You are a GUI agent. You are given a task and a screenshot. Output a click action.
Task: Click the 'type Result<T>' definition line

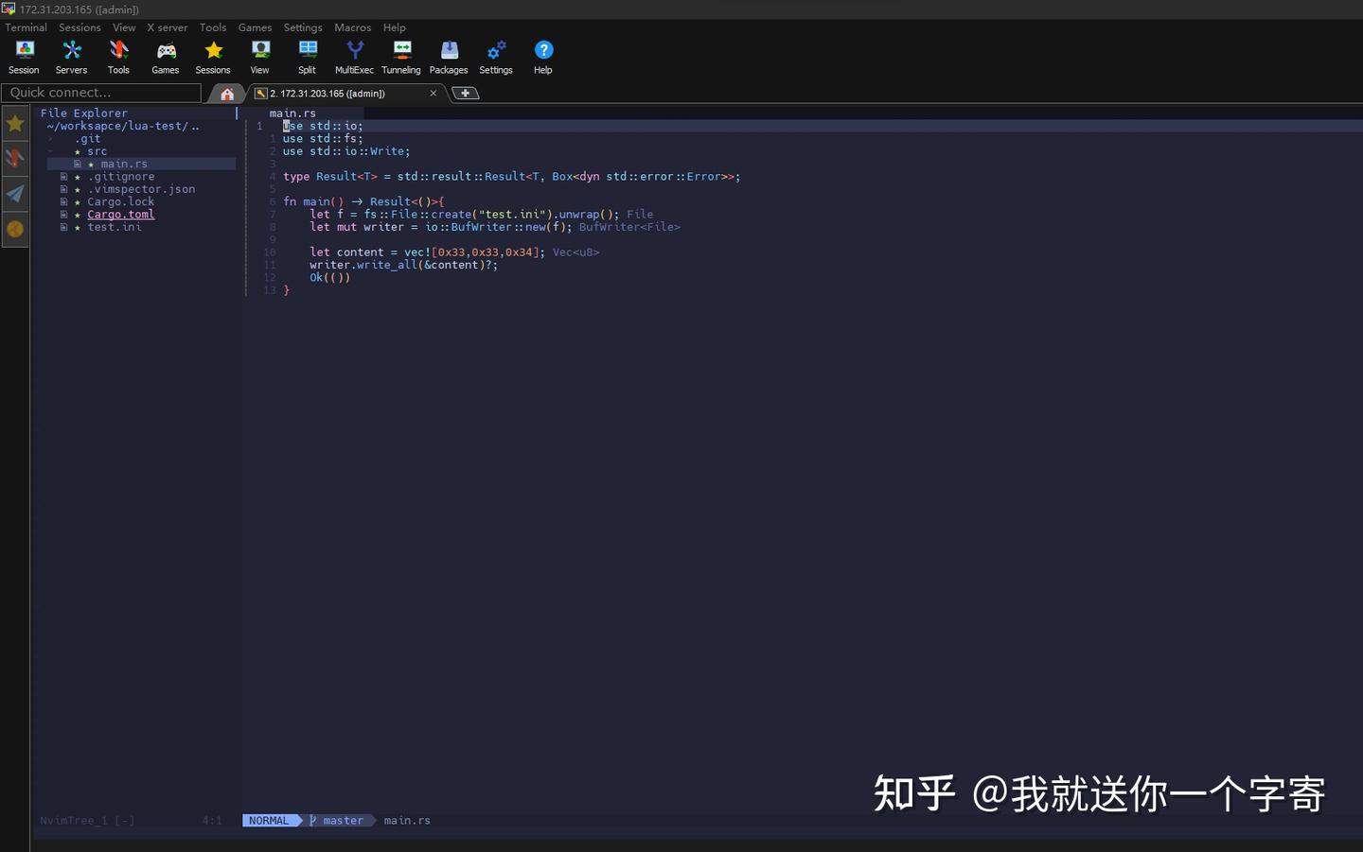tap(511, 177)
